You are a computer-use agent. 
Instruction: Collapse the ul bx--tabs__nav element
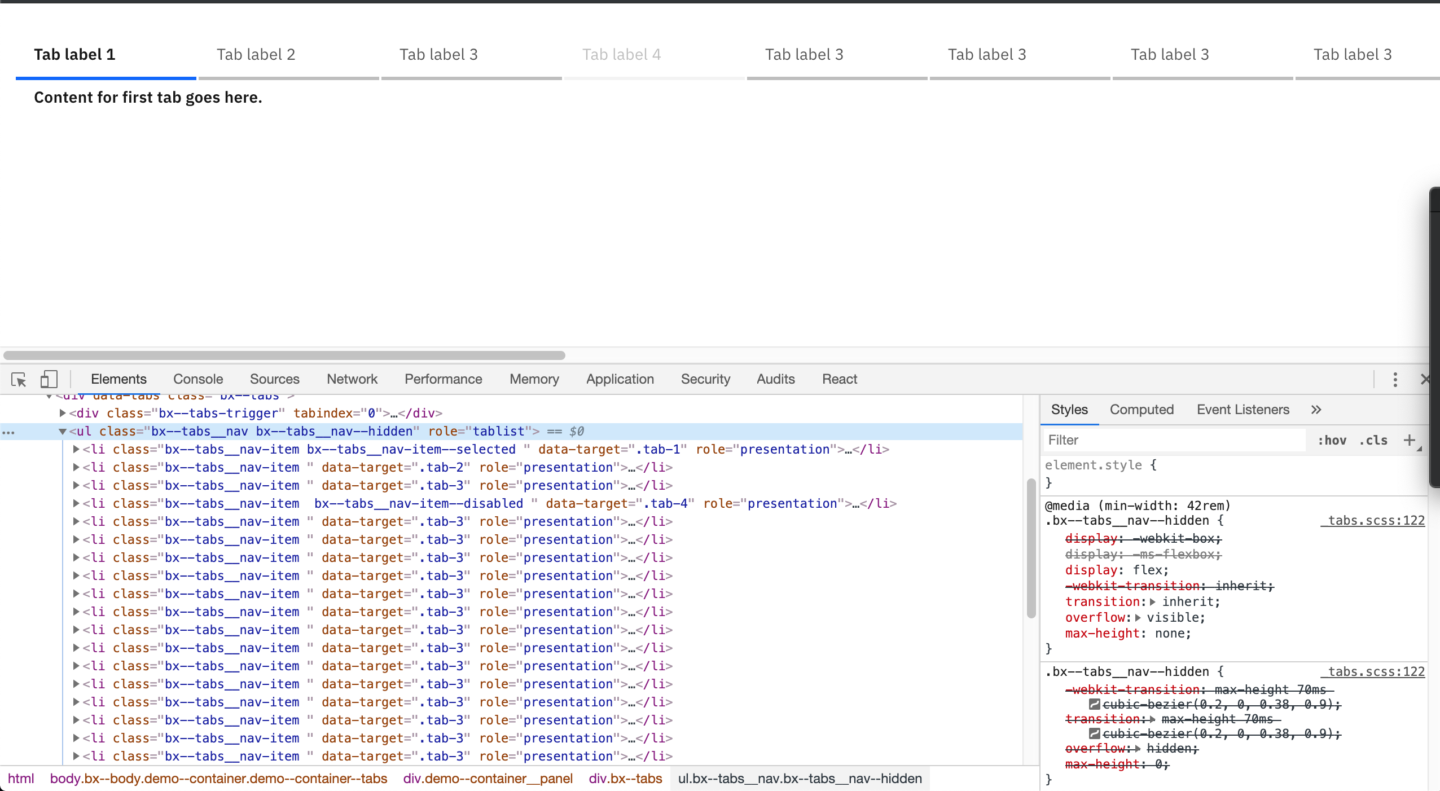[63, 431]
